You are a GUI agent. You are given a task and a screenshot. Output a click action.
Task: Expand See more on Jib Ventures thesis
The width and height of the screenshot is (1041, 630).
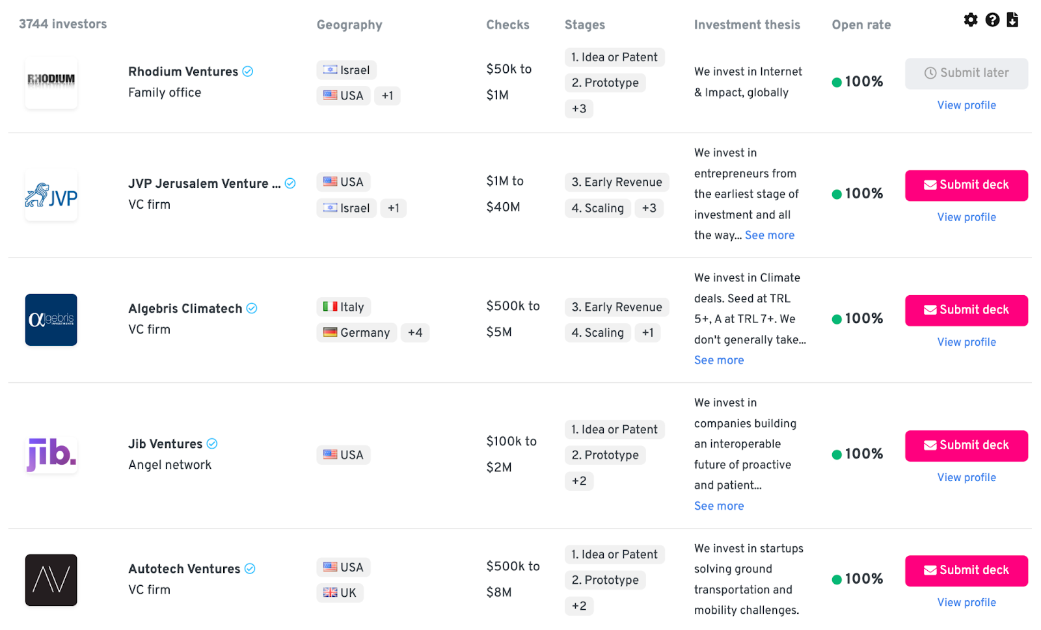click(x=718, y=506)
